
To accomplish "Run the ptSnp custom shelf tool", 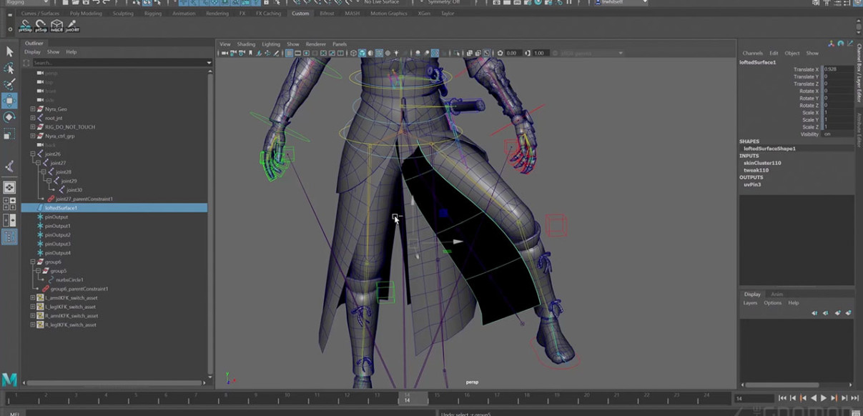I will pos(41,26).
